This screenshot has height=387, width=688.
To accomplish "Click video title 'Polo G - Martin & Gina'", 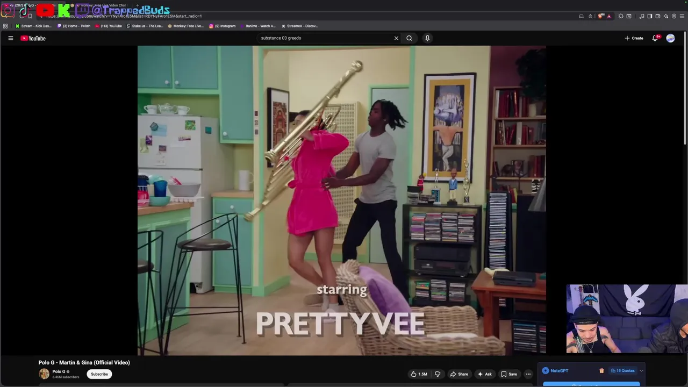I will click(x=84, y=362).
